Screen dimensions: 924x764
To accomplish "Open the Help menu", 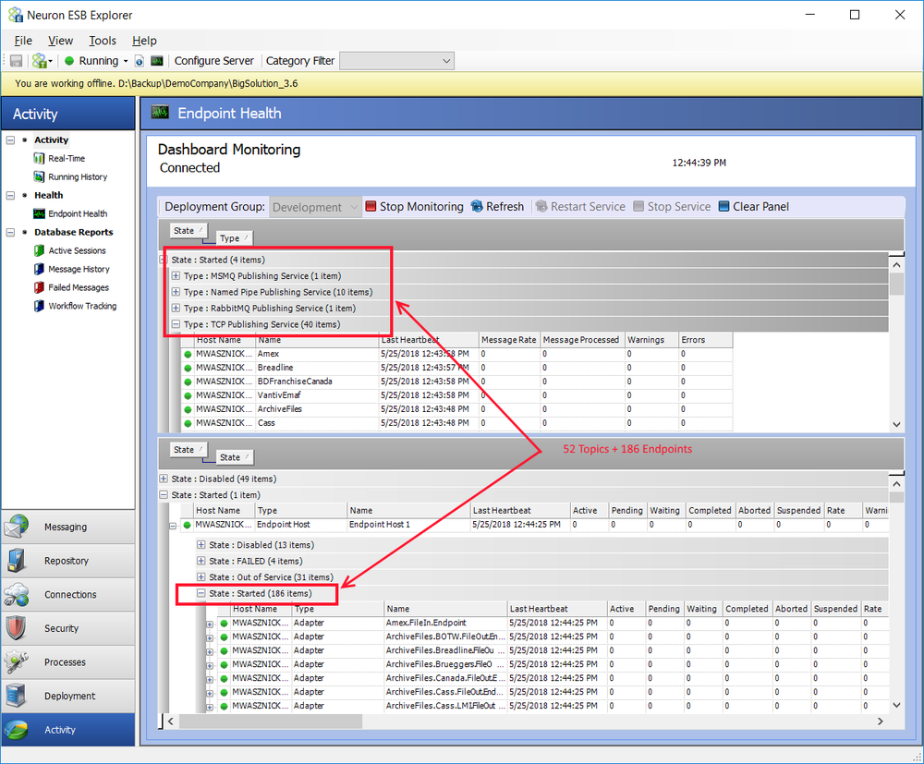I will (144, 41).
